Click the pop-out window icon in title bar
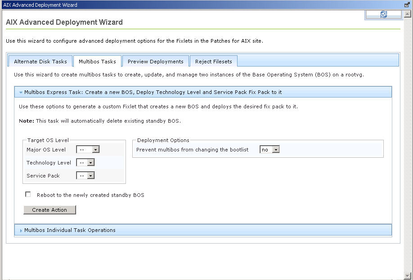 pos(407,5)
